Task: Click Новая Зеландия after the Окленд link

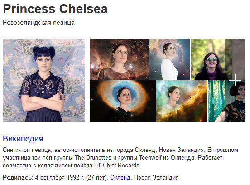Action: 156,177
